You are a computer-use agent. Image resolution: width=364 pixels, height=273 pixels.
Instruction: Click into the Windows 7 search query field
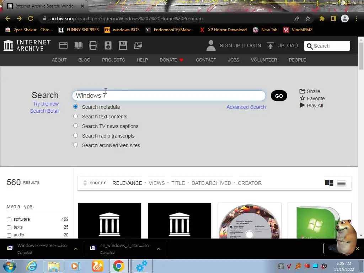pyautogui.click(x=169, y=96)
